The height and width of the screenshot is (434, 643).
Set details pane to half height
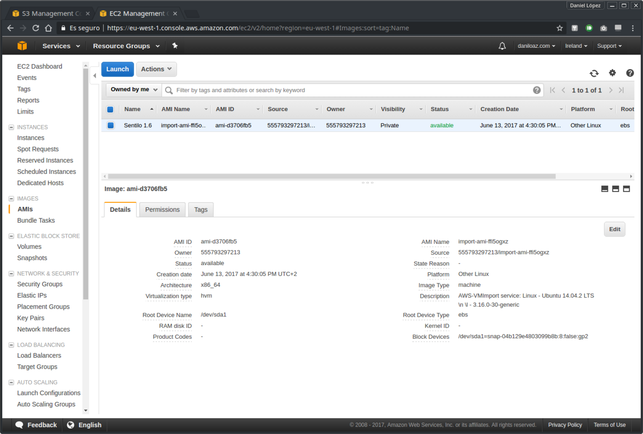(x=615, y=189)
